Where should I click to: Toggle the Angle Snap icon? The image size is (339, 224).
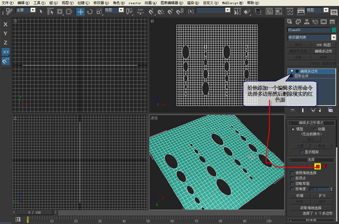(x=161, y=11)
